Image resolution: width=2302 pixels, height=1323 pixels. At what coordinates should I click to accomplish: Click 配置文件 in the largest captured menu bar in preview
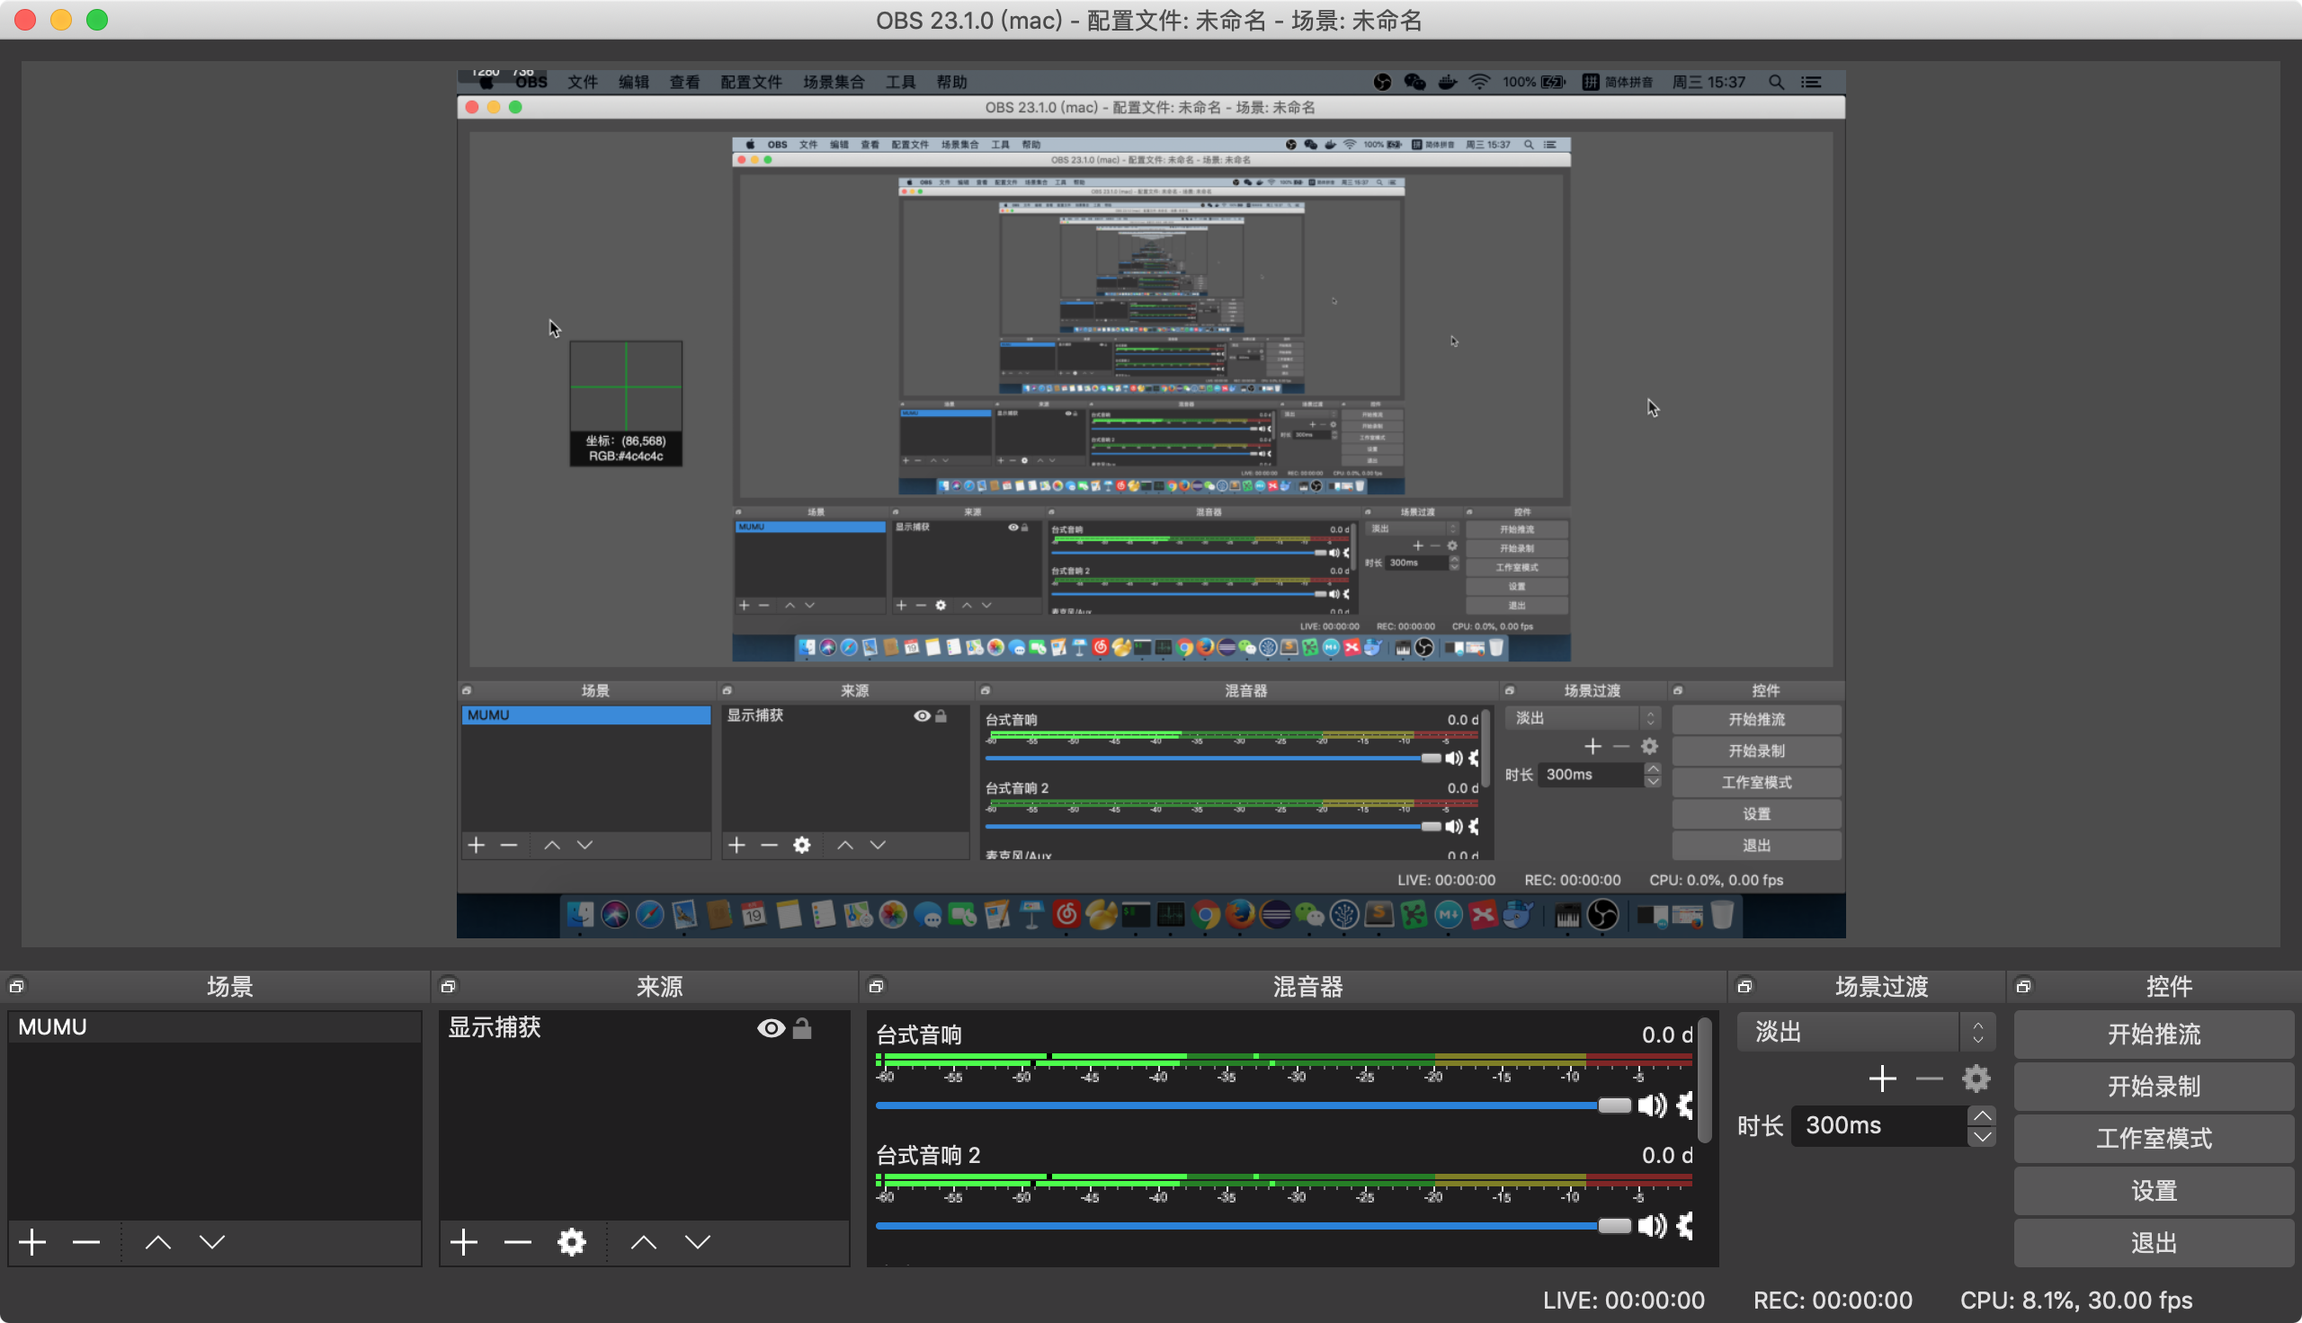[751, 82]
